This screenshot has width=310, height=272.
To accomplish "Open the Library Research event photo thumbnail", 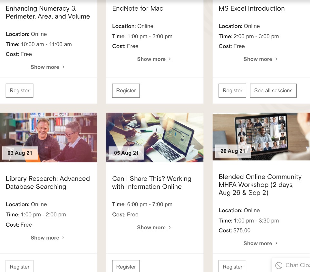I will pyautogui.click(x=48, y=138).
